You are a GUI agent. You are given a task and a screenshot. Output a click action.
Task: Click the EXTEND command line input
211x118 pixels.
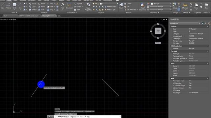[x=87, y=117]
